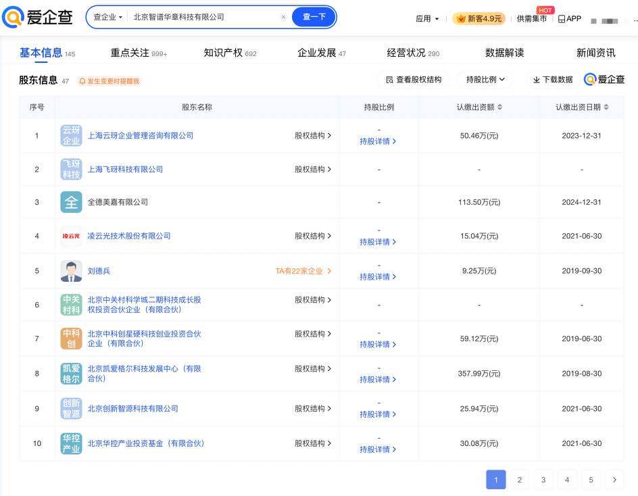Open 北京创新智源科技有限公司 shareholder link
638x496 pixels.
[133, 409]
